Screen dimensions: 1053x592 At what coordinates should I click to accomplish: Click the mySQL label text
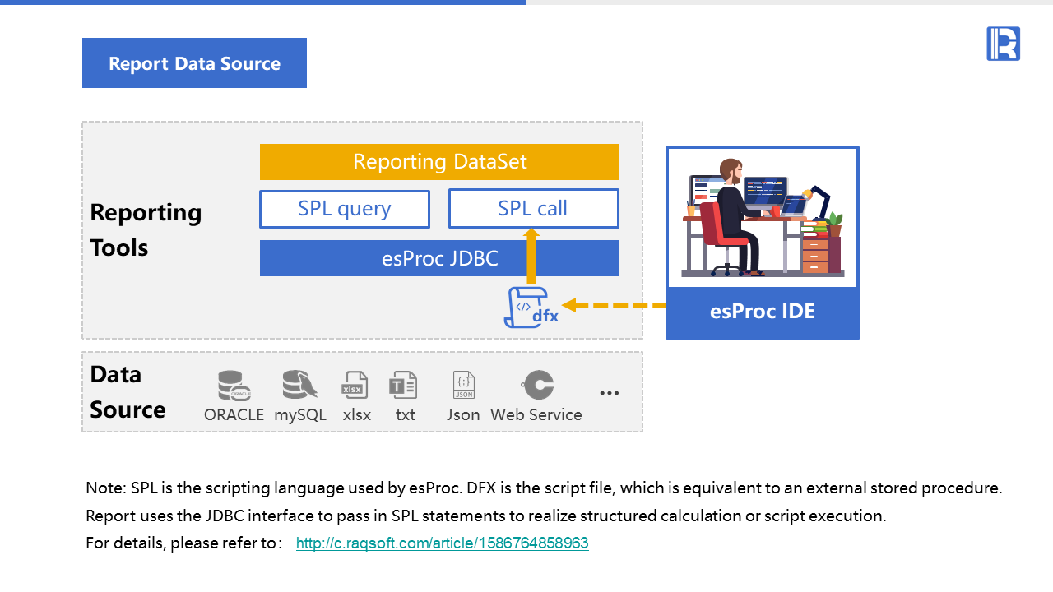300,415
